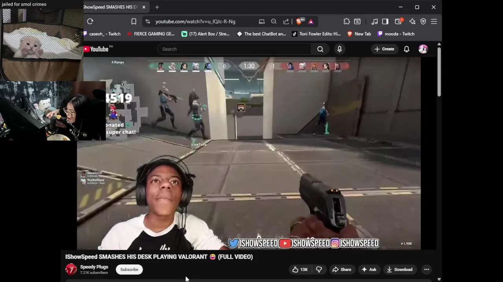Share this page via address bar share icon
503x282 pixels.
(286, 22)
